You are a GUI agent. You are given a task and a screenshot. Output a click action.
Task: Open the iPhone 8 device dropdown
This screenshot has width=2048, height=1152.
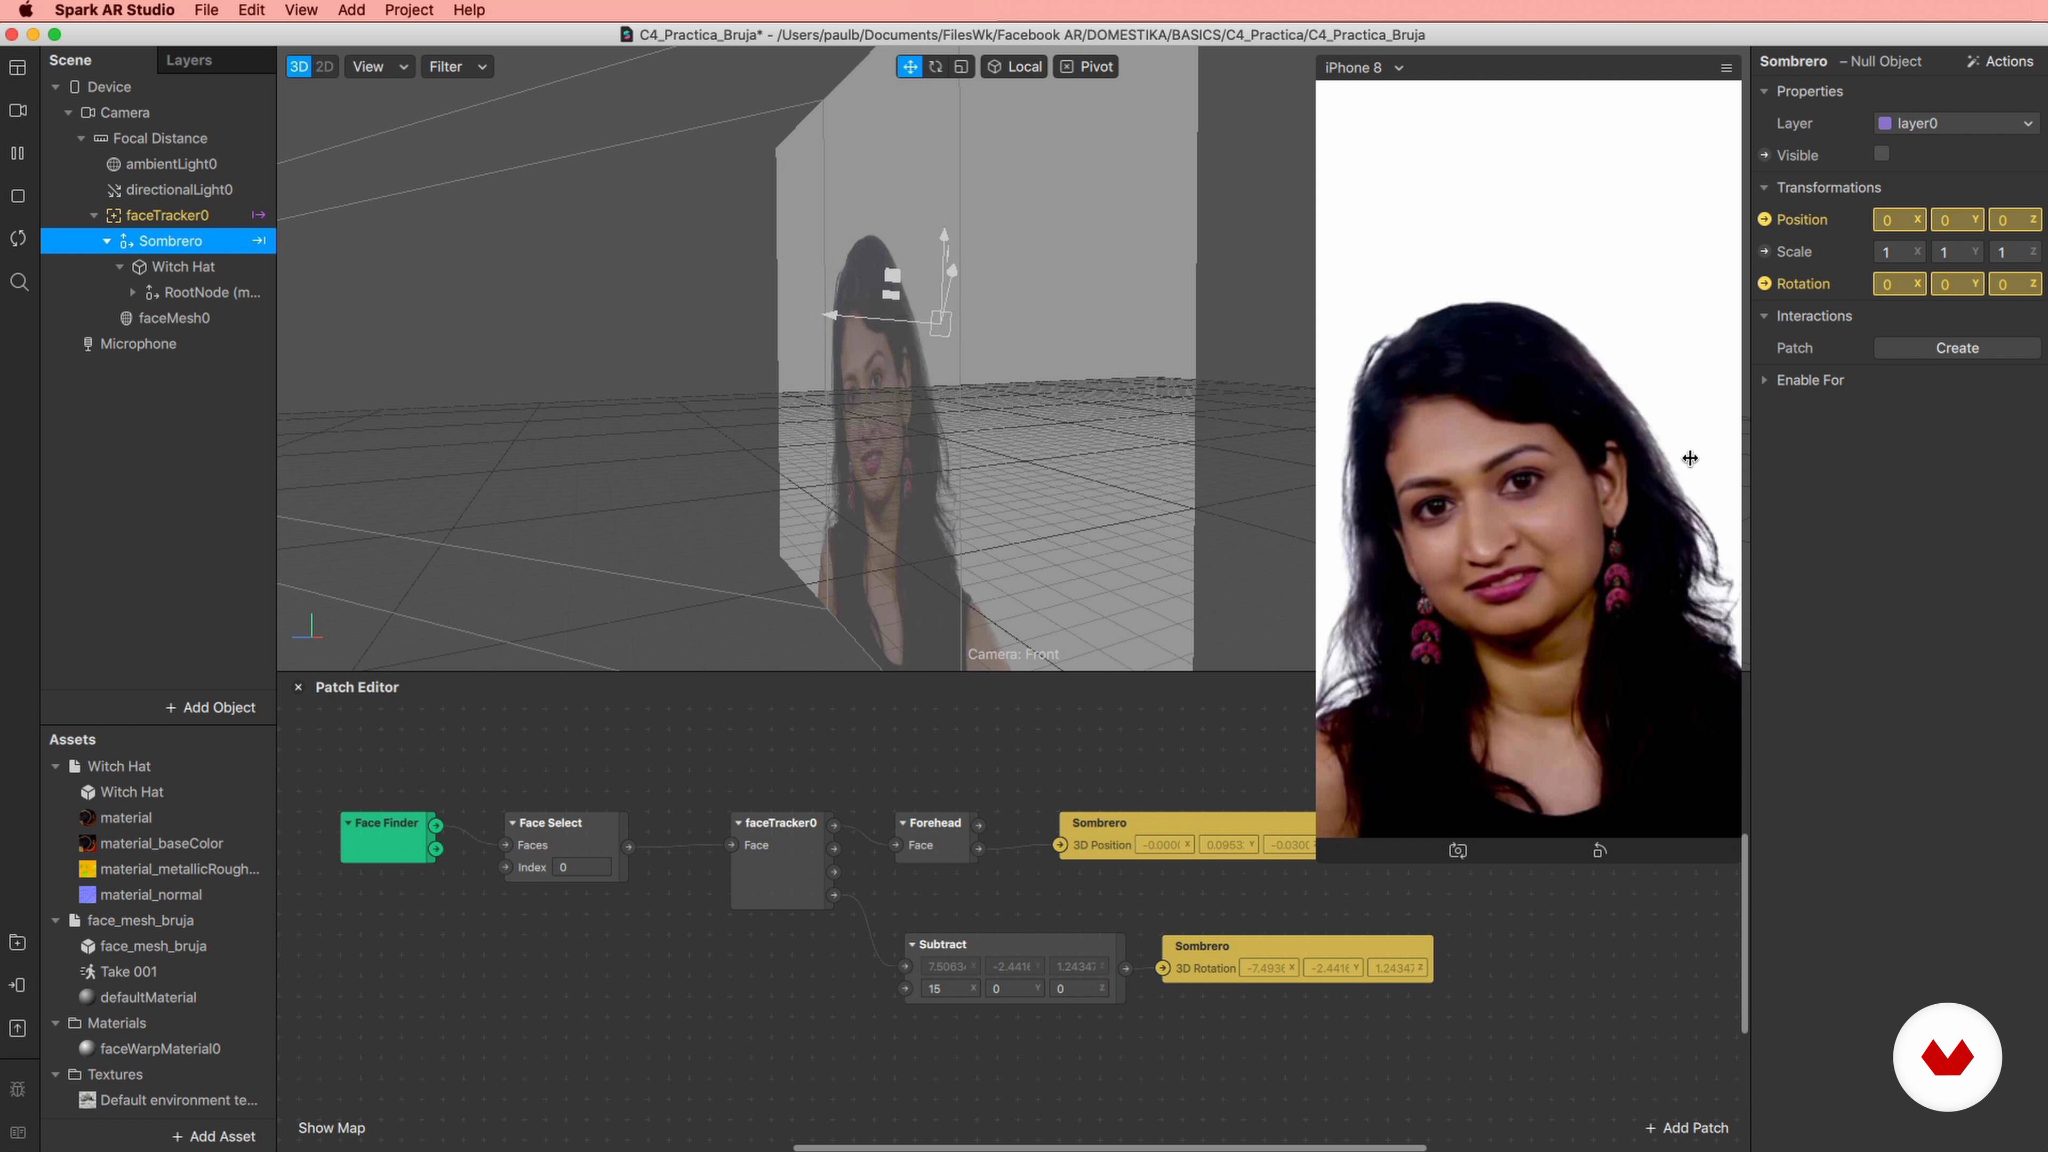pyautogui.click(x=1364, y=68)
